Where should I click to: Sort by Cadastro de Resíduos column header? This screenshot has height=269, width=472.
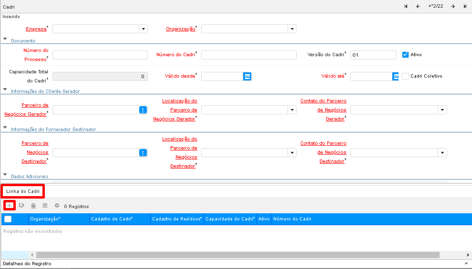[x=177, y=219]
